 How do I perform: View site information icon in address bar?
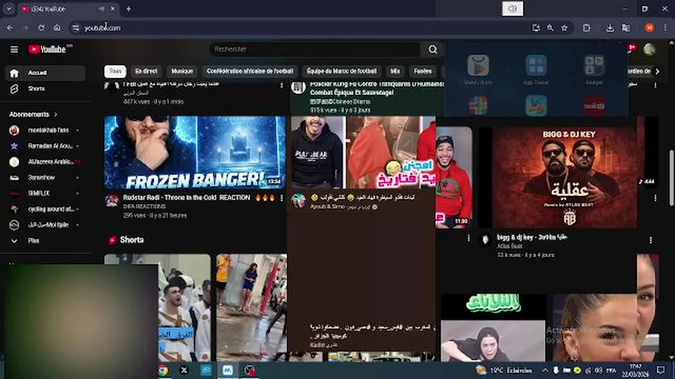(x=75, y=28)
